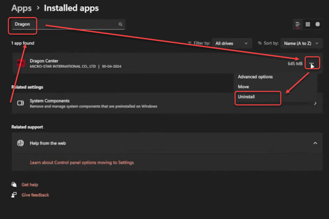Open the three-dot menu for Dragon Center
The width and height of the screenshot is (329, 219).
[x=311, y=63]
